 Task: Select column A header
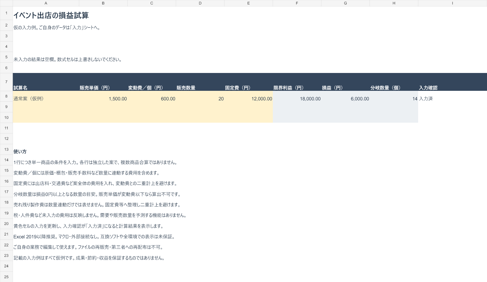pyautogui.click(x=46, y=3)
